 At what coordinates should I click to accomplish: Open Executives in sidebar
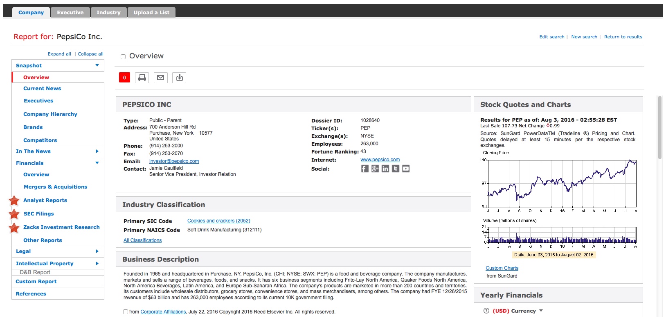point(38,100)
